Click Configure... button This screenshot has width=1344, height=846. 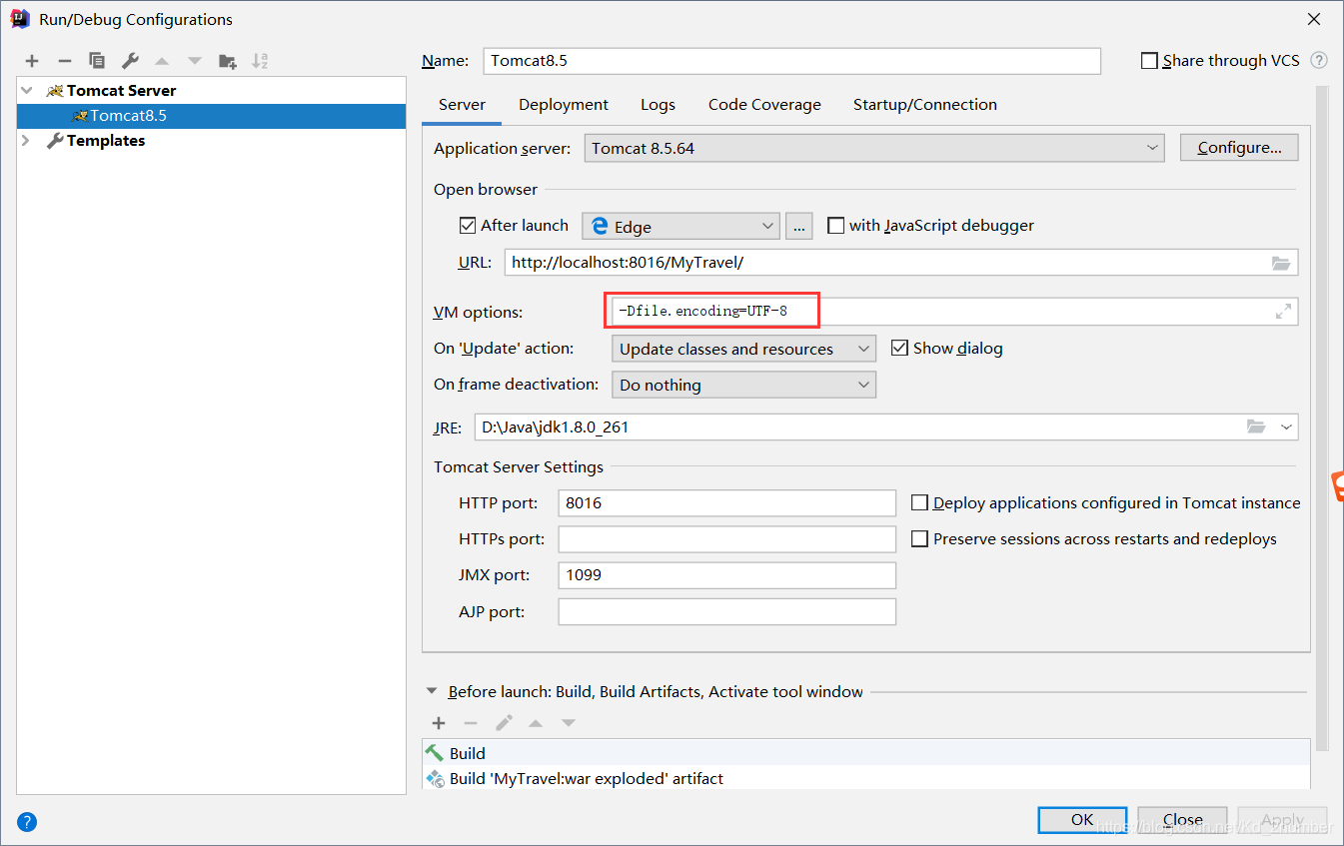point(1239,148)
